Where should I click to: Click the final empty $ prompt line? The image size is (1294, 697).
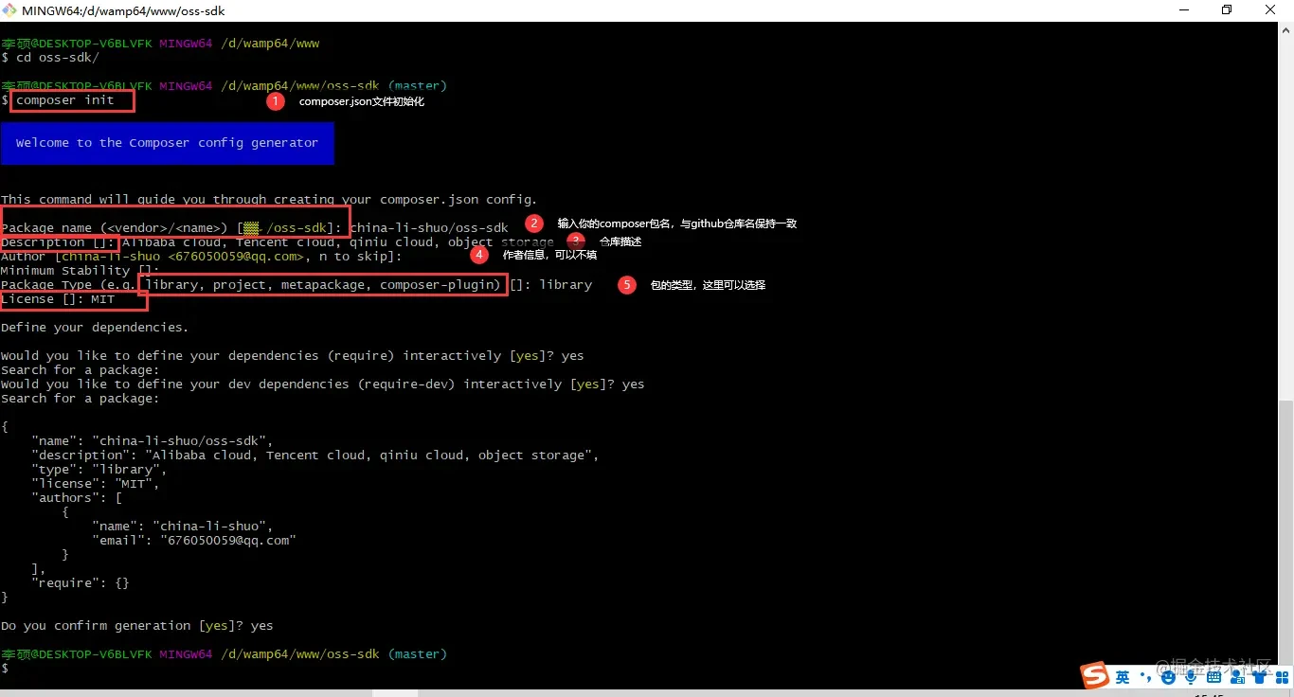point(6,669)
